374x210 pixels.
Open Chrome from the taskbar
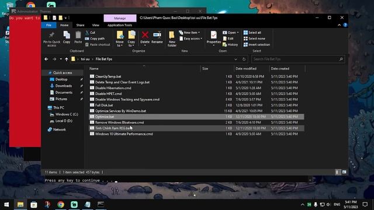pyautogui.click(x=61, y=205)
